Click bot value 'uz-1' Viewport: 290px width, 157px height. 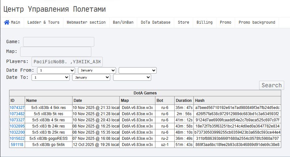pyautogui.click(x=165, y=145)
